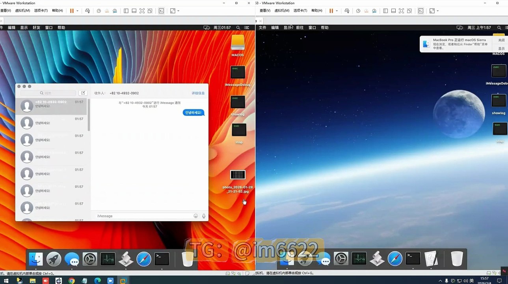Open the 好友 menu in the Messages menu bar
Screen dimensions: 508x284
tap(36, 28)
